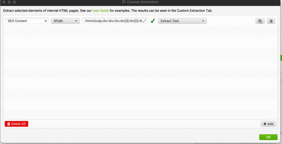This screenshot has width=282, height=144.
Task: Click into the XPath expression field
Action: (112, 21)
